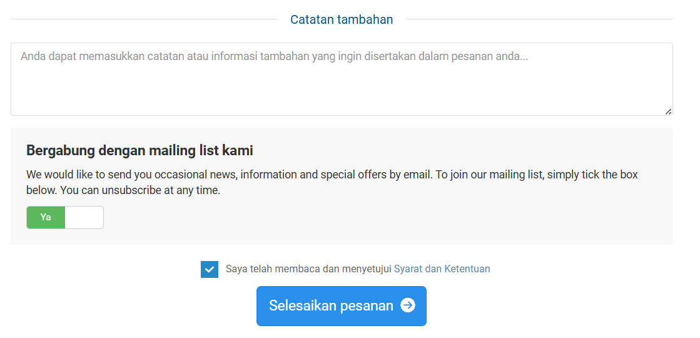Viewport: 700px width, 338px height.
Task: Focus the Catatan tambahan notes text area
Action: [x=342, y=79]
